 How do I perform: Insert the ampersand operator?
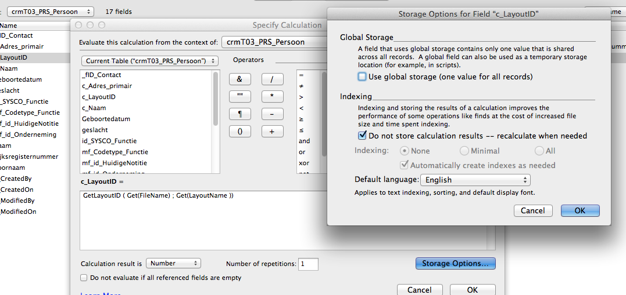[x=239, y=79]
